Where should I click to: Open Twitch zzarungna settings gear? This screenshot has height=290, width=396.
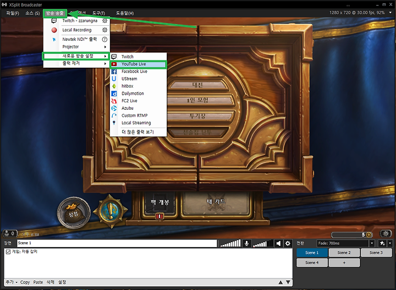105,21
